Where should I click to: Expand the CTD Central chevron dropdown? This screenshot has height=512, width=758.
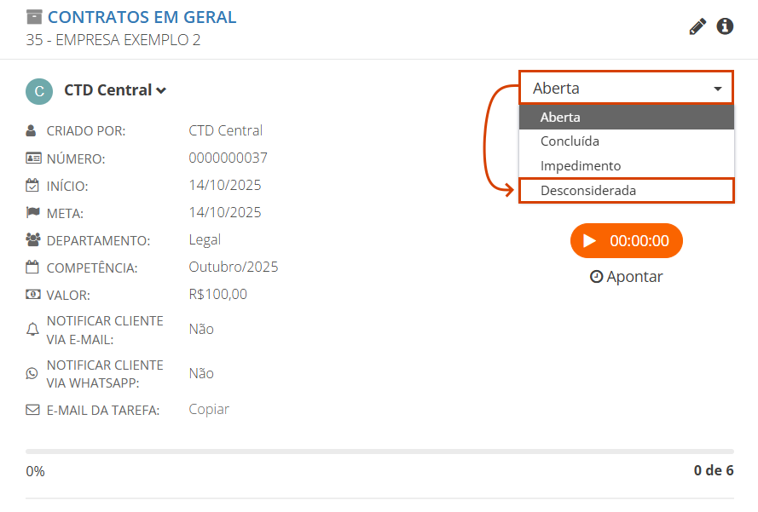161,90
